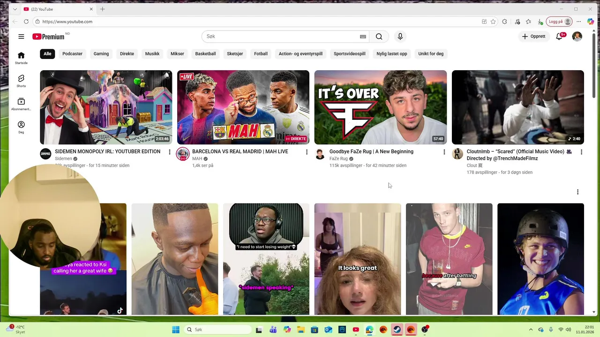The height and width of the screenshot is (337, 600).
Task: Open options for CloutnImb Scared video
Action: pyautogui.click(x=581, y=152)
